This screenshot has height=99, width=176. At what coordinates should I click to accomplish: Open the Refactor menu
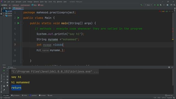tap(36, 2)
